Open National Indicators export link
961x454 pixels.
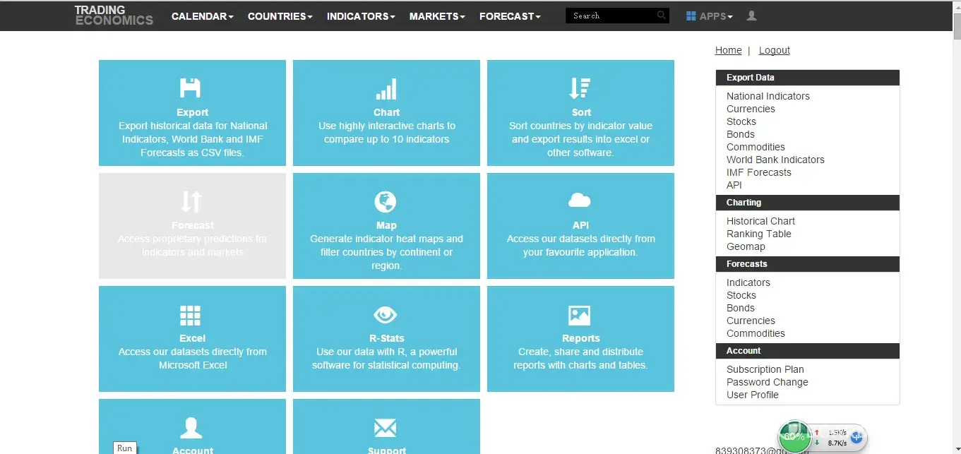pyautogui.click(x=768, y=96)
